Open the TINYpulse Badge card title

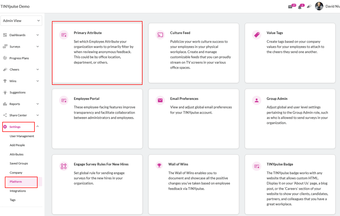(280, 164)
